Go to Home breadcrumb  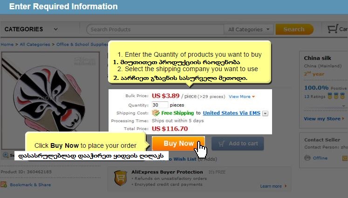click(x=7, y=44)
